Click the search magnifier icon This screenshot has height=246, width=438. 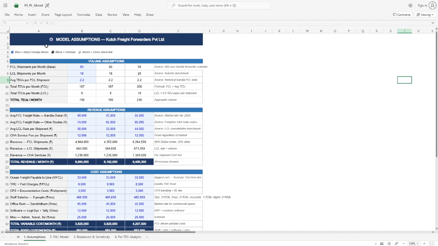(174, 5)
